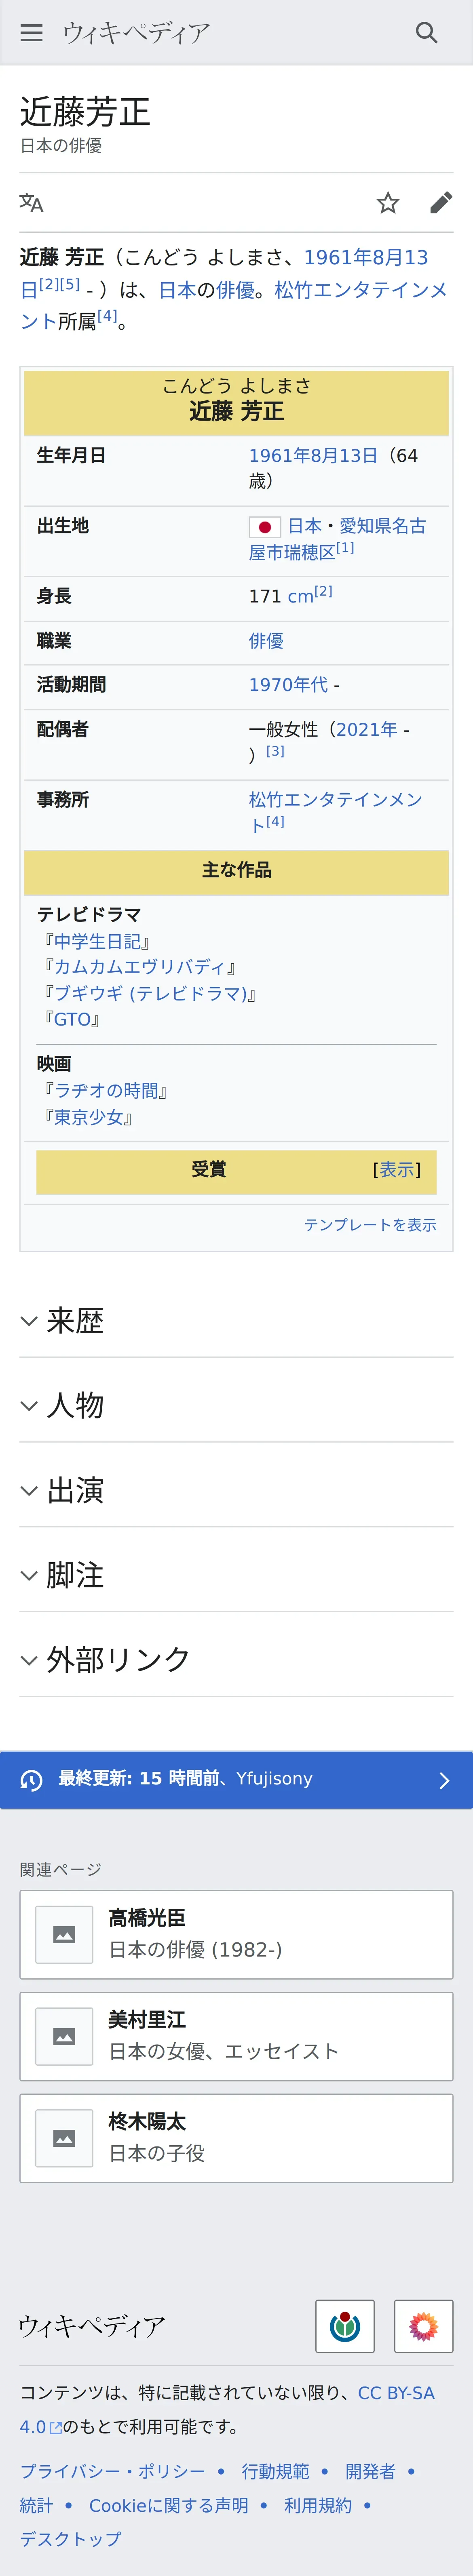Click the Powered by MediaWiki badge
Image resolution: width=473 pixels, height=2576 pixels.
pyautogui.click(x=423, y=2325)
